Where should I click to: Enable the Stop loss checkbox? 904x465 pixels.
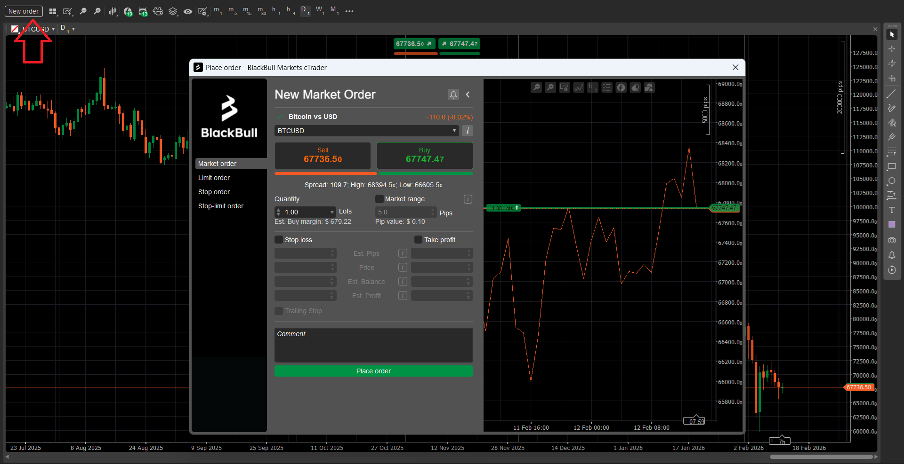pyautogui.click(x=279, y=240)
